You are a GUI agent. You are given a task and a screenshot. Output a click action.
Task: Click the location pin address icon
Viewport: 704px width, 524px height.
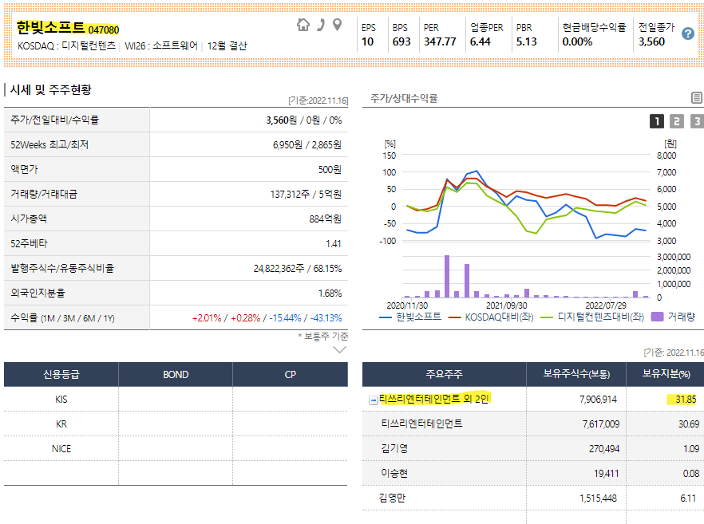(337, 25)
